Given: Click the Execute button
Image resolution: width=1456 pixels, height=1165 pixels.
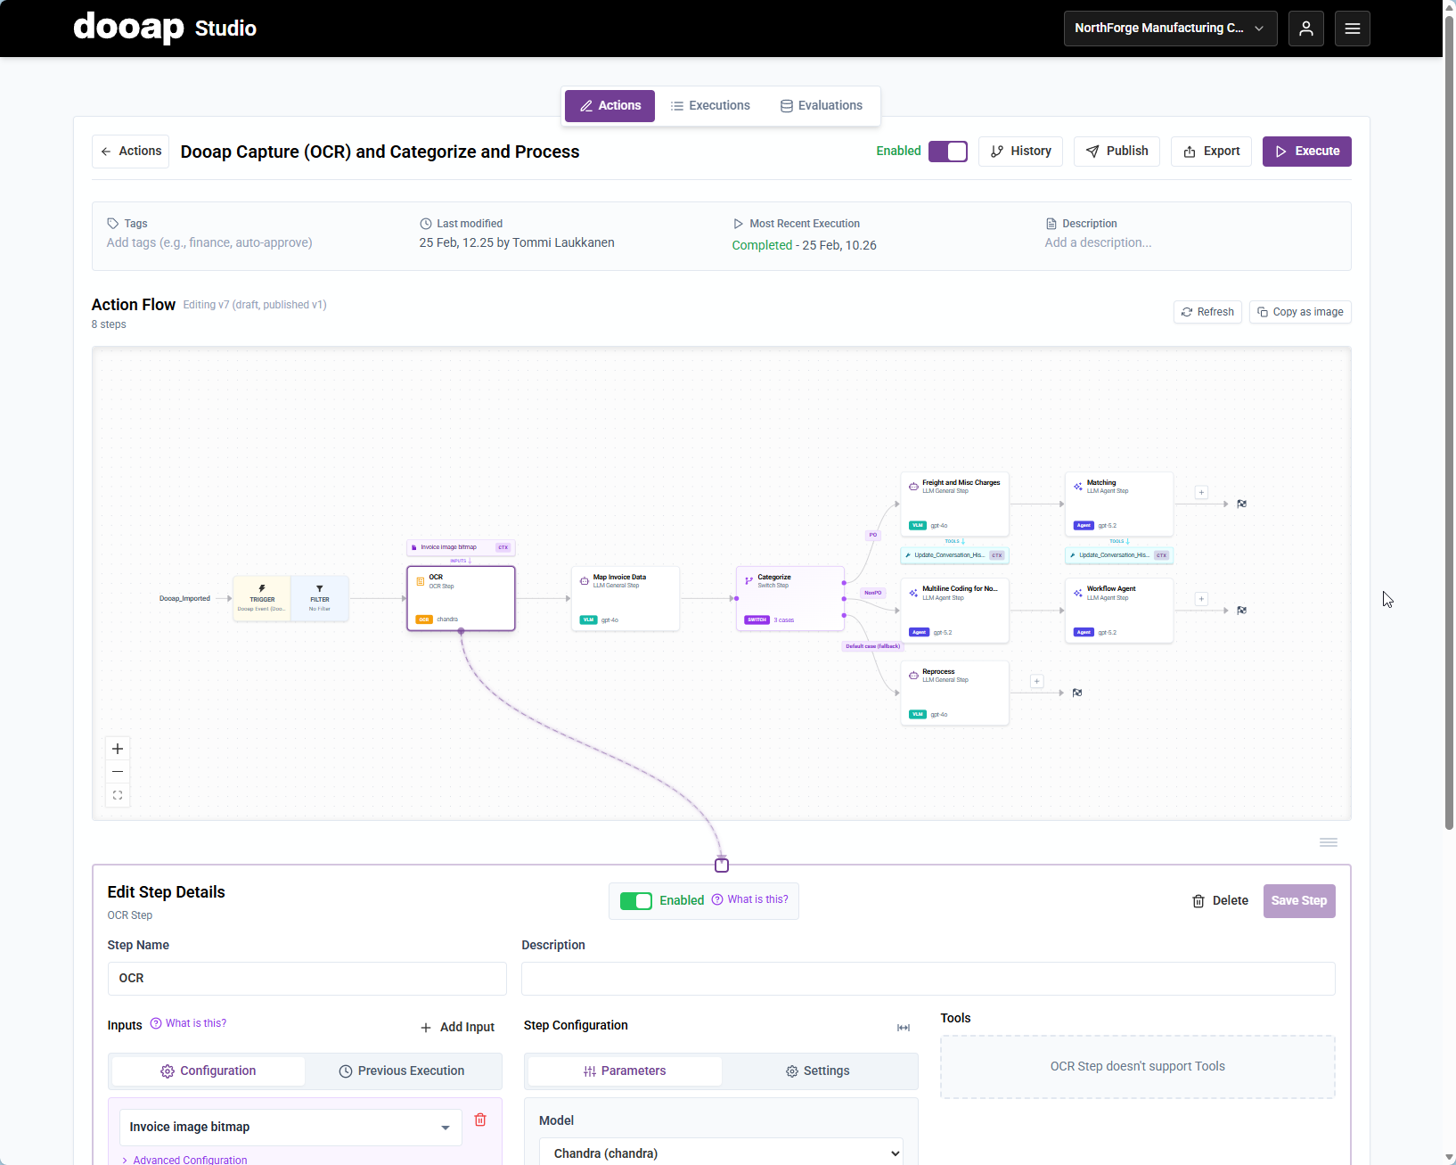Looking at the screenshot, I should pyautogui.click(x=1306, y=152).
